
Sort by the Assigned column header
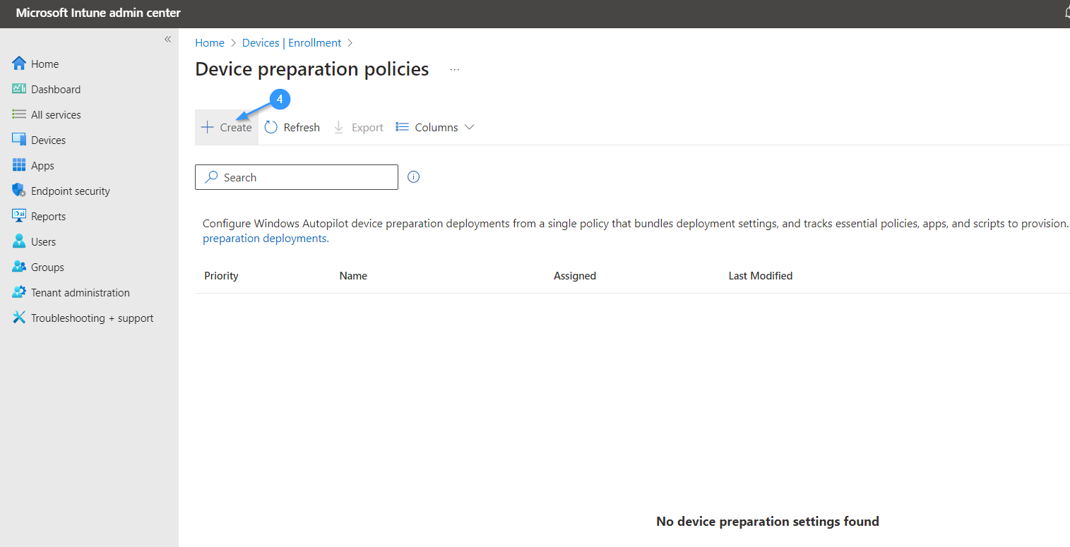point(575,275)
